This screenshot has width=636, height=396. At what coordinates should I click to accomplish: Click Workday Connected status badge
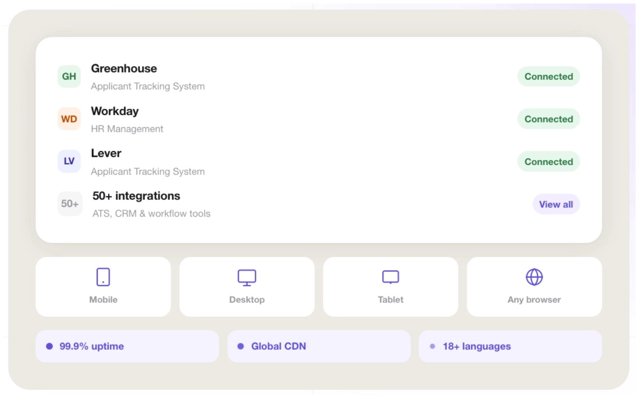click(x=549, y=119)
